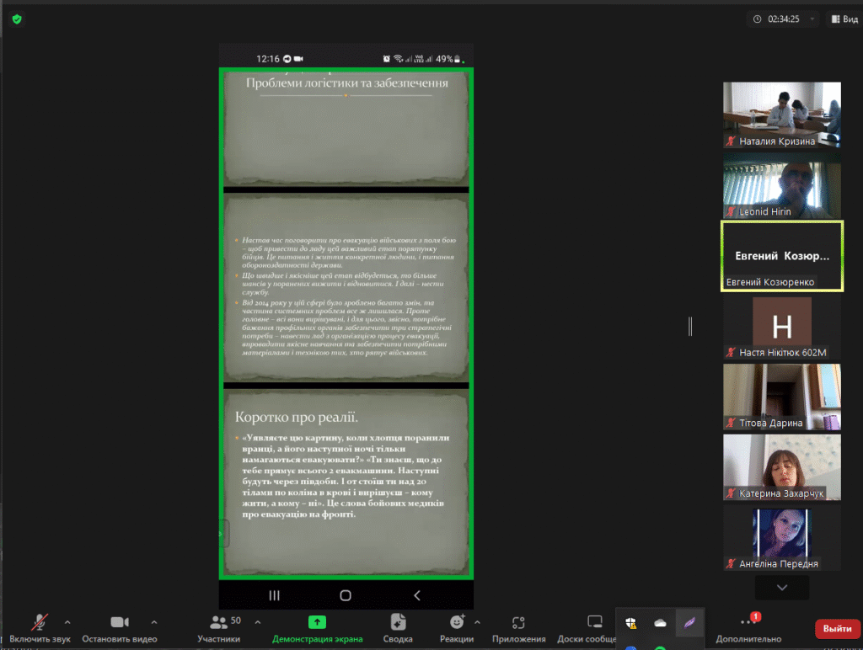
Task: Select Катерина Захарчук video thumbnail
Action: 781,467
